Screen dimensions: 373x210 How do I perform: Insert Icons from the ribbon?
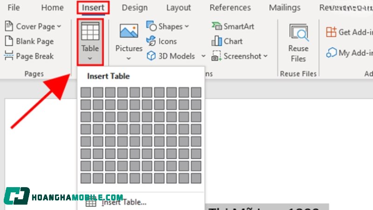click(x=151, y=42)
